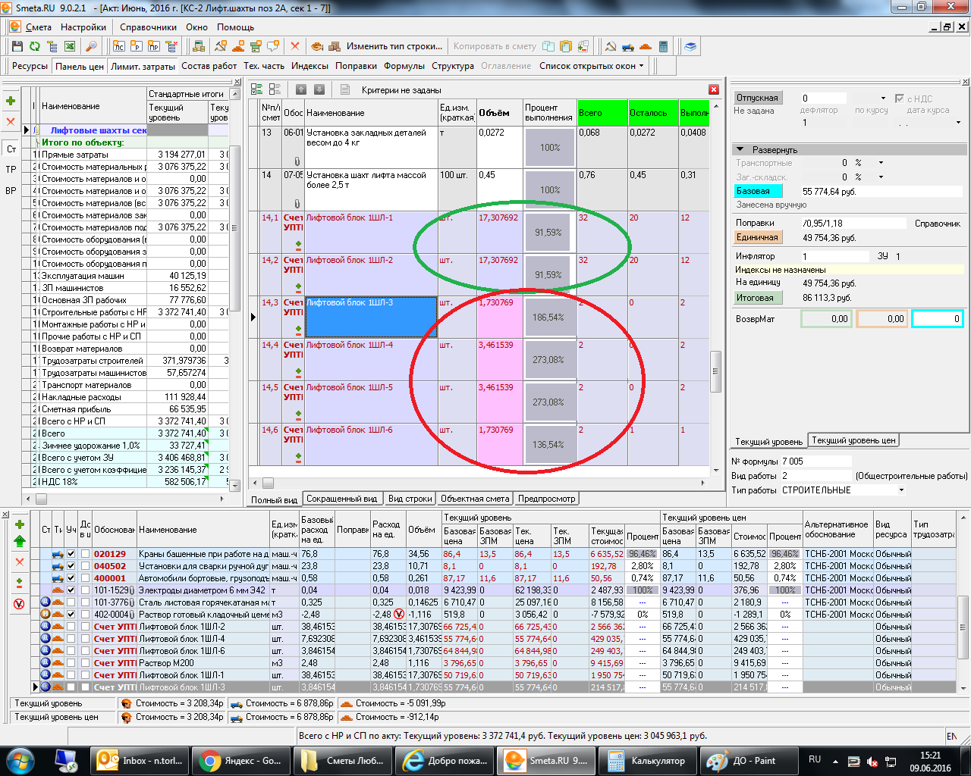Toggle second checkbox column for resource 020129
Image resolution: width=971 pixels, height=776 pixels.
click(x=85, y=554)
